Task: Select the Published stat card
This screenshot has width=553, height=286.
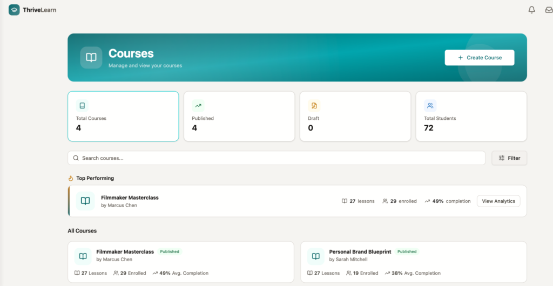Action: click(x=239, y=117)
